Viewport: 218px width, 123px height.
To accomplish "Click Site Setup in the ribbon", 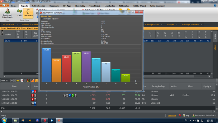I will coord(41,10).
